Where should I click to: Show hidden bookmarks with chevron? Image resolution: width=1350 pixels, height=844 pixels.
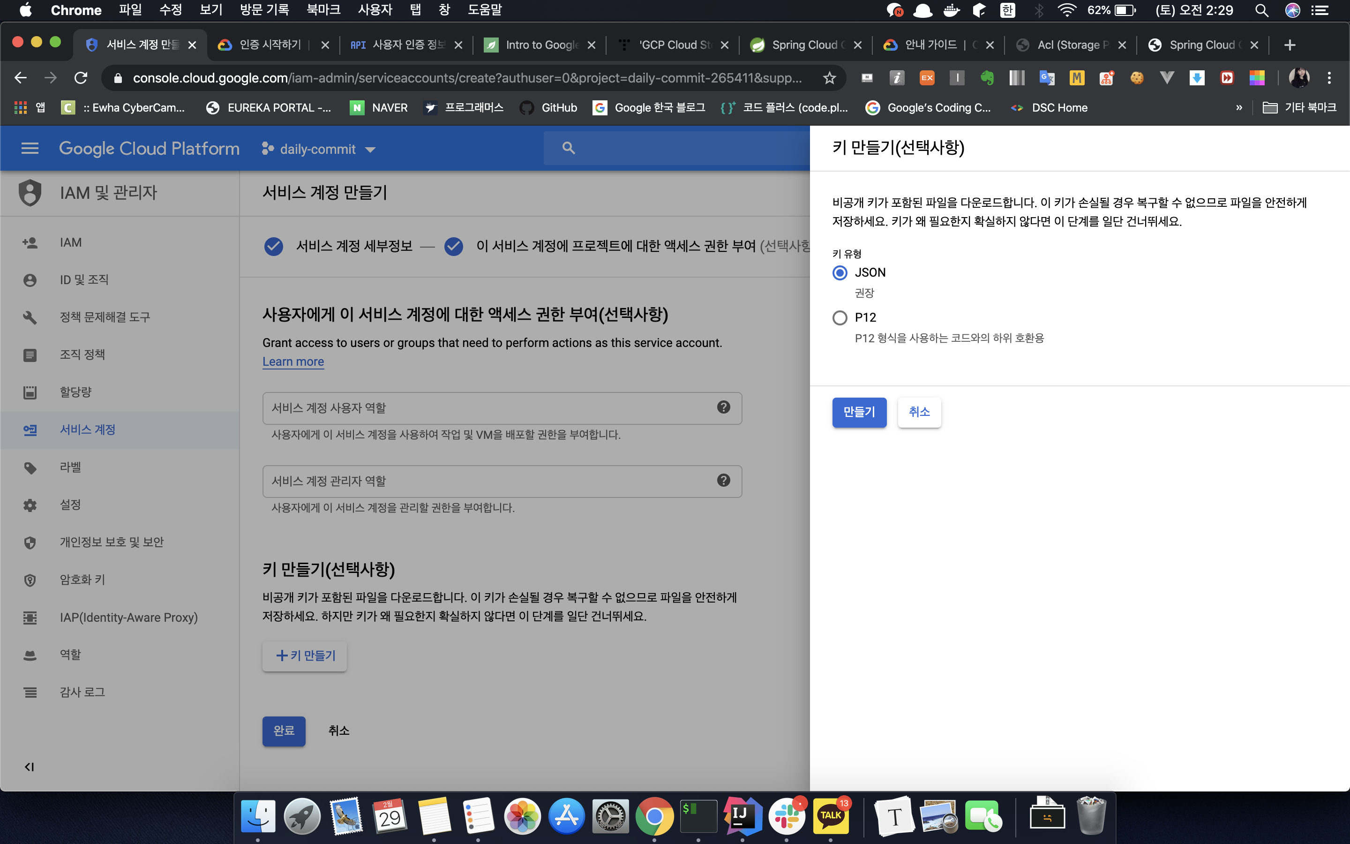pos(1239,108)
